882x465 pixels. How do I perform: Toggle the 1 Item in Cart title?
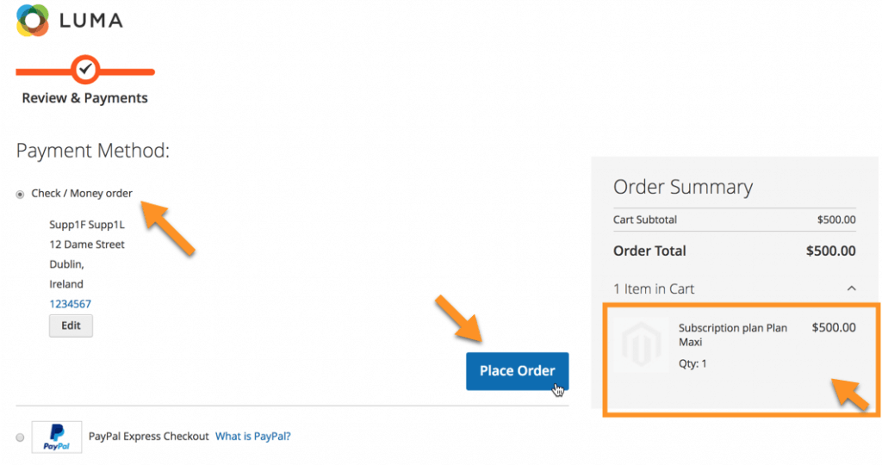(x=654, y=289)
